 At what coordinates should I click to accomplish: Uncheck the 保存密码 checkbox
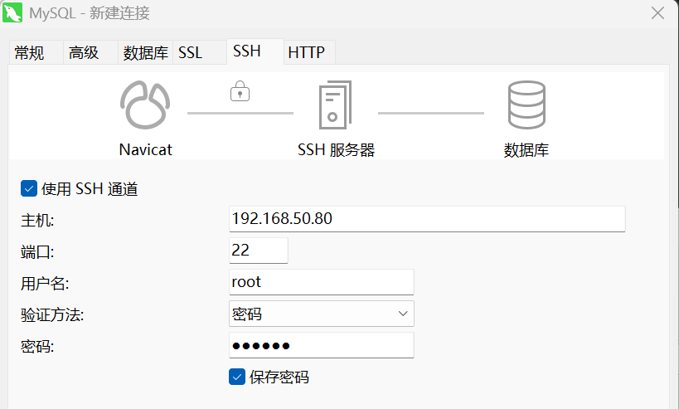237,377
